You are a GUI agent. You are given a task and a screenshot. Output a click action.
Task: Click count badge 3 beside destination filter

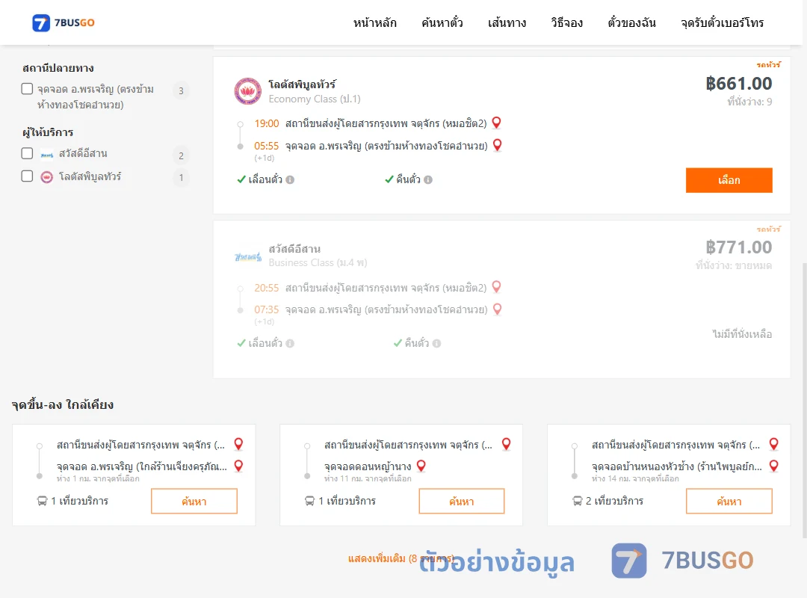pyautogui.click(x=181, y=90)
